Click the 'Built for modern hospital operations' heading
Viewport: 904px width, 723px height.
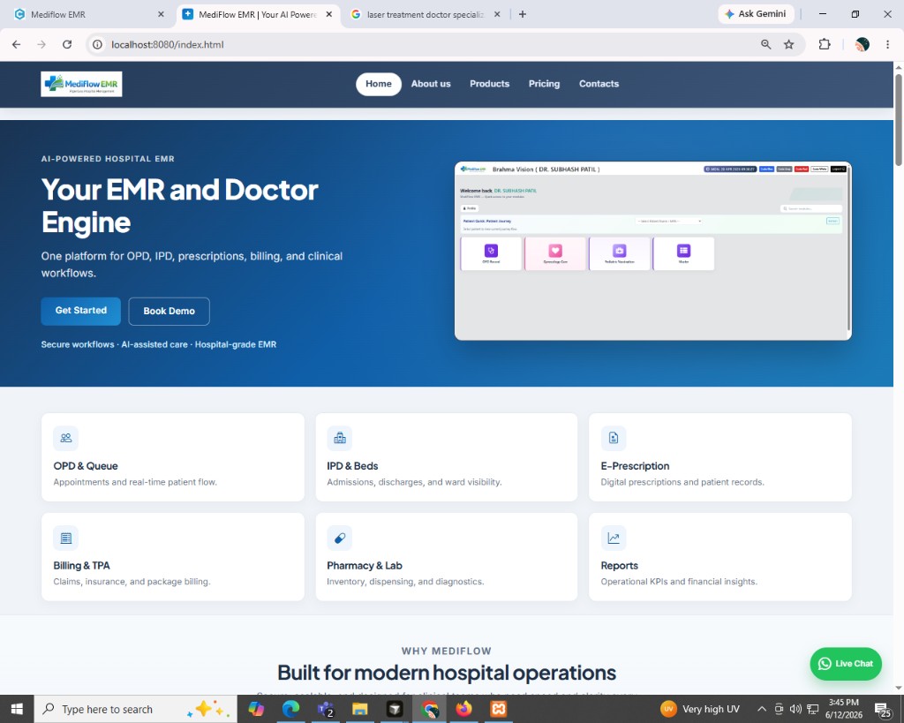(447, 673)
